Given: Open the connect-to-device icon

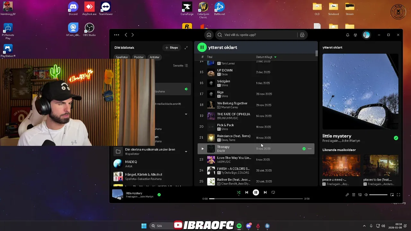Looking at the screenshot, I should click(360, 195).
